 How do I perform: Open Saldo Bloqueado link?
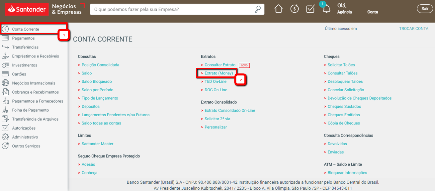[x=97, y=81]
